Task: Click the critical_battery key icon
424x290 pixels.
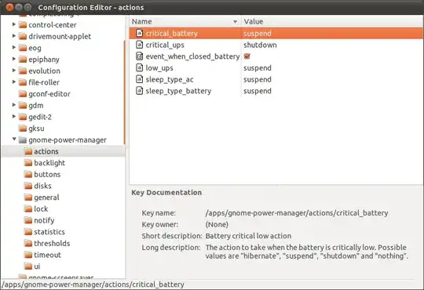Action: pyautogui.click(x=139, y=33)
